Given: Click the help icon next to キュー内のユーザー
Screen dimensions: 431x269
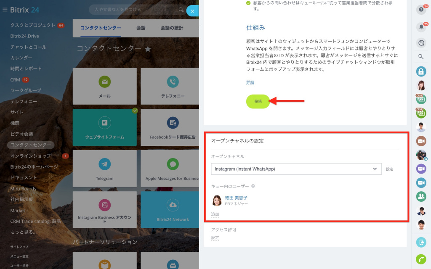Looking at the screenshot, I should (x=253, y=186).
